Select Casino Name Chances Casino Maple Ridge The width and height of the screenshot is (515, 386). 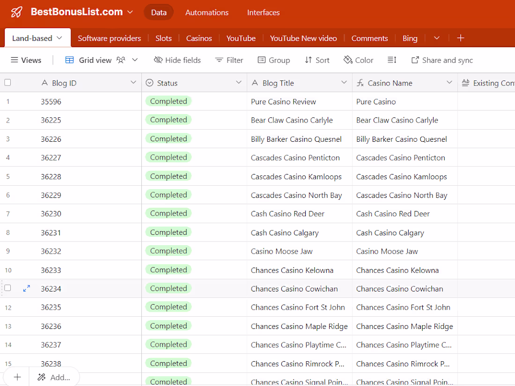coord(405,326)
